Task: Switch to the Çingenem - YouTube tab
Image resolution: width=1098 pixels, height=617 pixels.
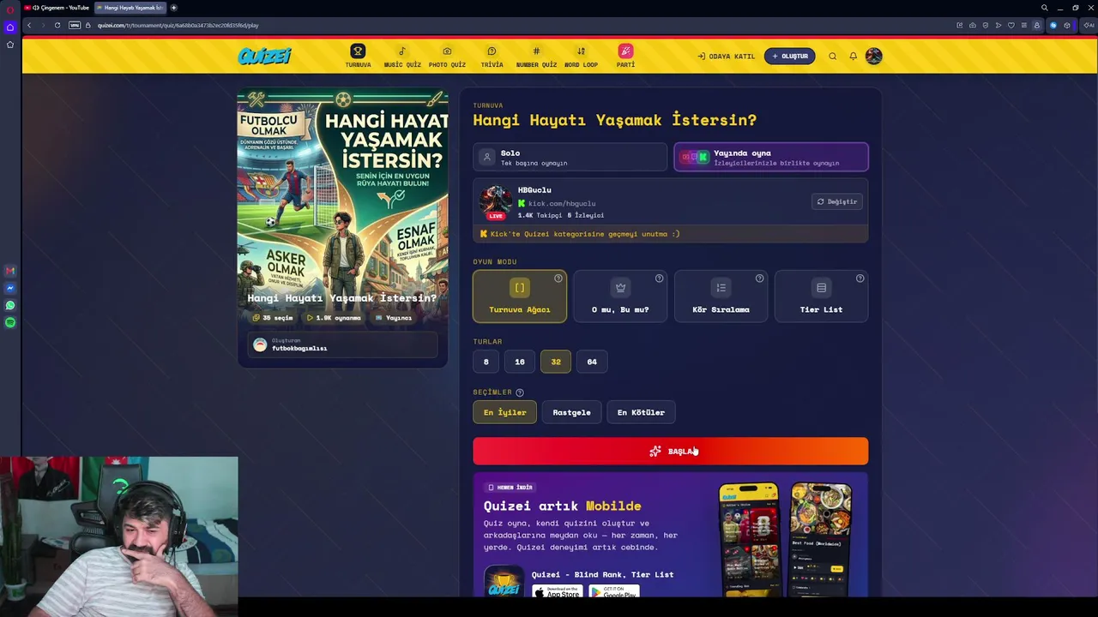Action: point(57,8)
